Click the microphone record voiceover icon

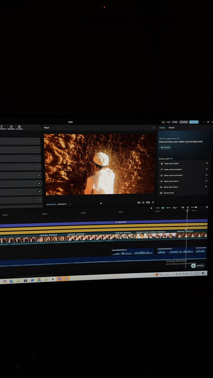click(151, 208)
